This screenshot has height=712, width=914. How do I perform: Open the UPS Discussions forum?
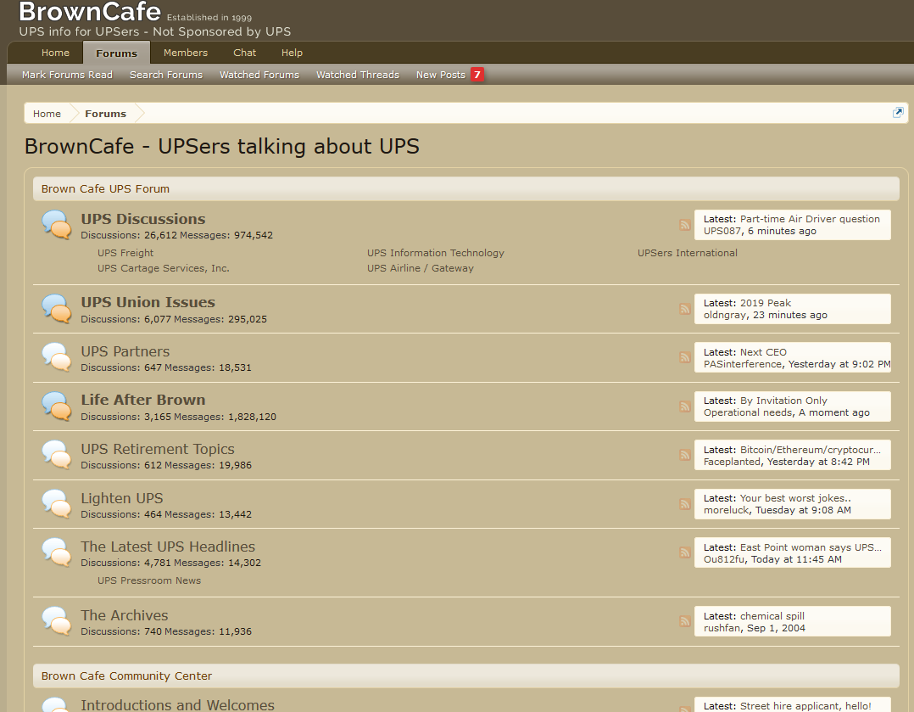coord(142,219)
